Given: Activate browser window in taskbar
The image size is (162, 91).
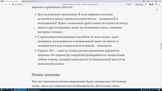Looking at the screenshot, I should pyautogui.click(x=20, y=90).
